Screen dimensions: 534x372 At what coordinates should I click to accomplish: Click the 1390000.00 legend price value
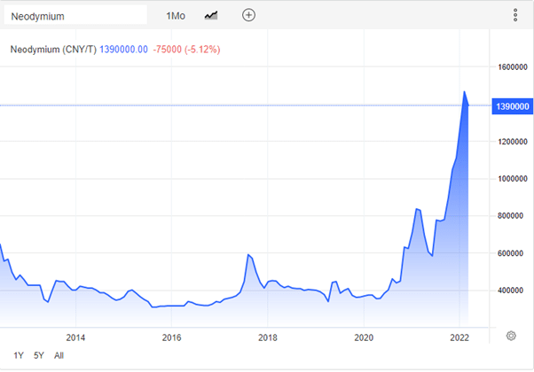click(123, 50)
